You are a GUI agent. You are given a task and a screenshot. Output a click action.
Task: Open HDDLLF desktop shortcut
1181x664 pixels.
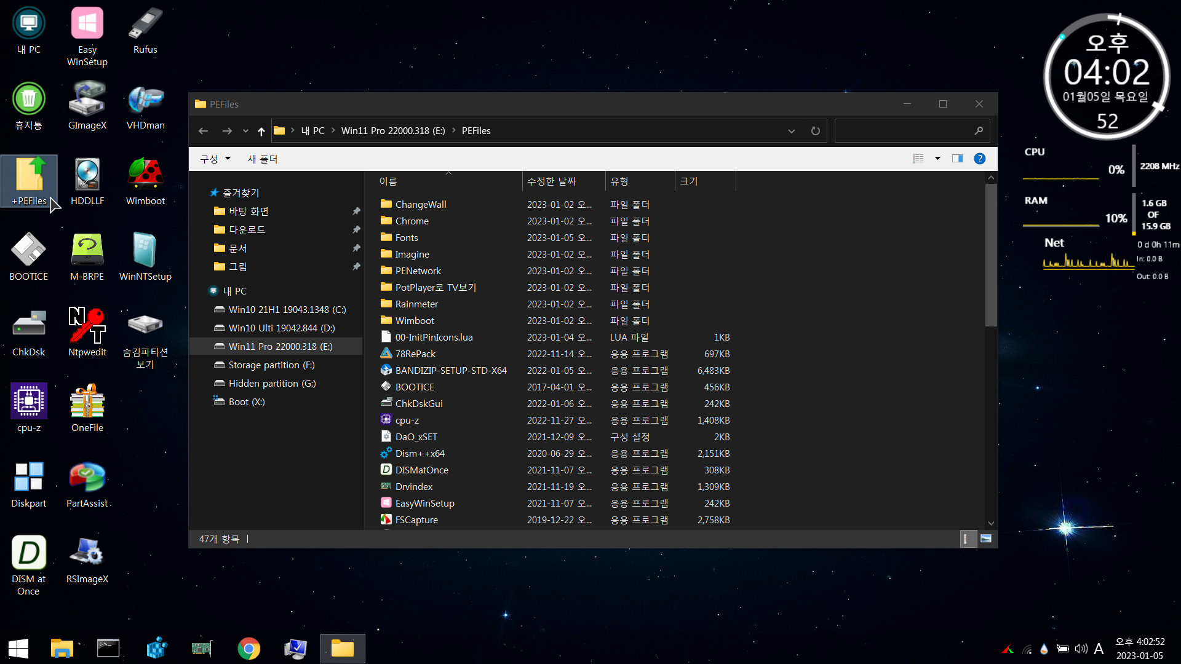[x=87, y=182]
